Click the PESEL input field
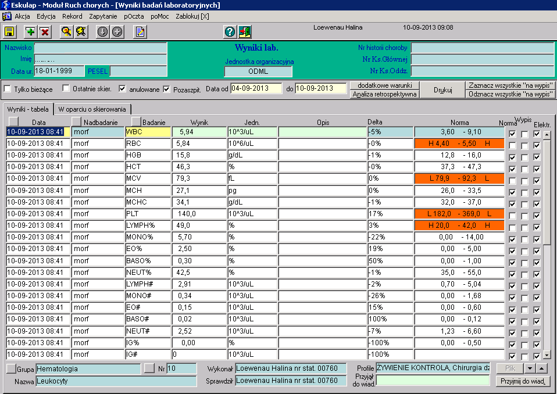Image resolution: width=557 pixels, height=394 pixels. point(138,71)
